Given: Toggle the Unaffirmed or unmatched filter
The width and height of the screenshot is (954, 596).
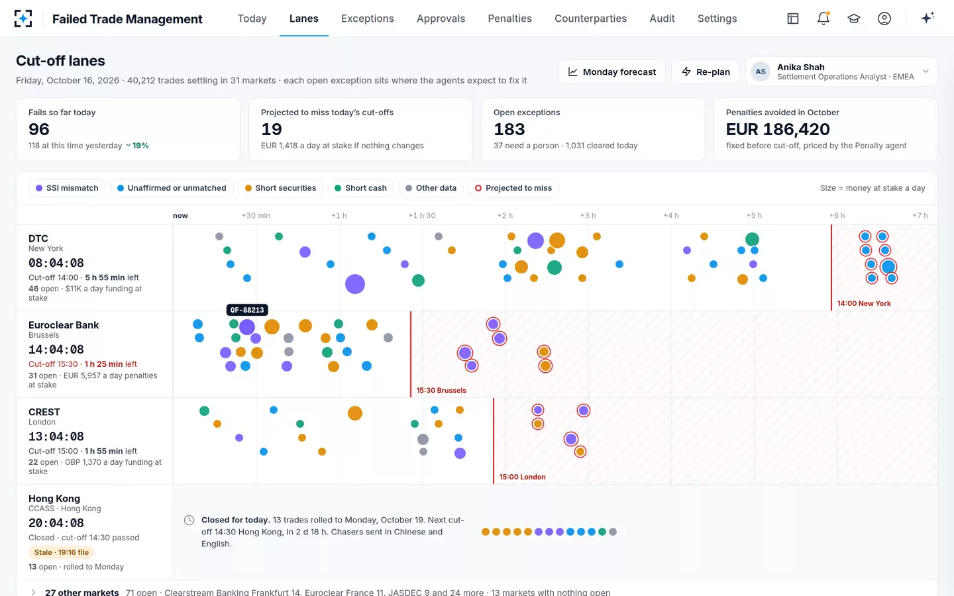Looking at the screenshot, I should click(x=172, y=188).
